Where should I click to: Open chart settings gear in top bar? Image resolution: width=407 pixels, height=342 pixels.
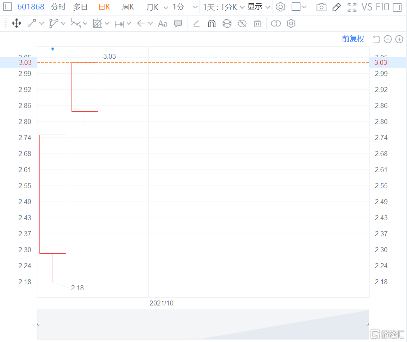[281, 7]
